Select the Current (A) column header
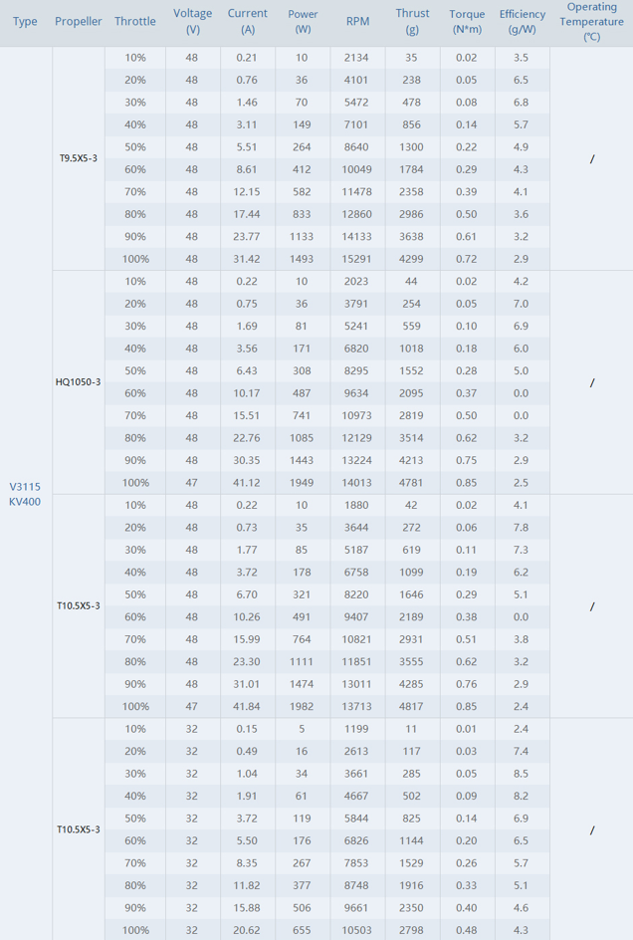Viewport: 633px width, 940px height. coord(247,21)
